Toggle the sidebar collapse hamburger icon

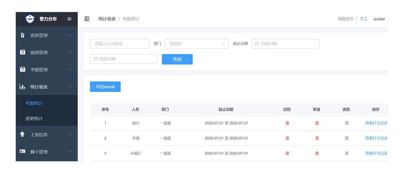tap(87, 19)
